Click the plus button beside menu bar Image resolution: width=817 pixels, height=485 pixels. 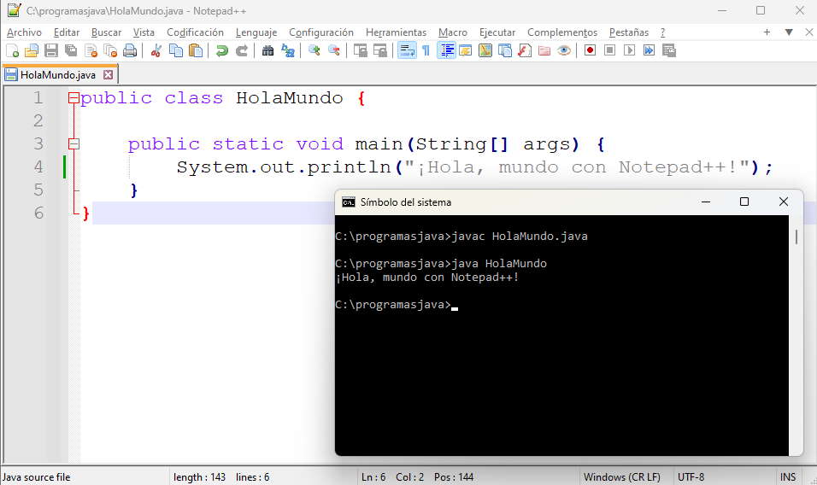tap(767, 32)
